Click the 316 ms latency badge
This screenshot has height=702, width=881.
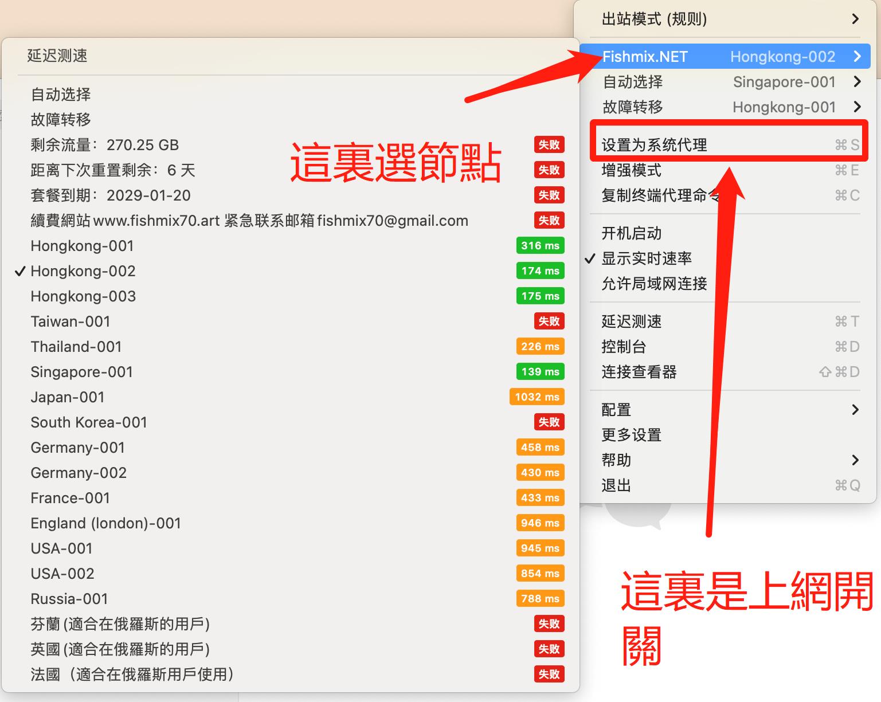(540, 246)
